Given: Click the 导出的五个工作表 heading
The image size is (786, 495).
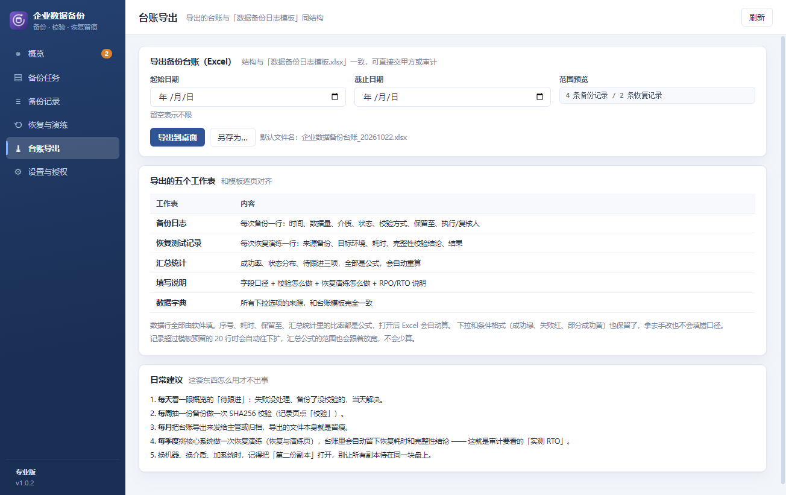Looking at the screenshot, I should 183,181.
